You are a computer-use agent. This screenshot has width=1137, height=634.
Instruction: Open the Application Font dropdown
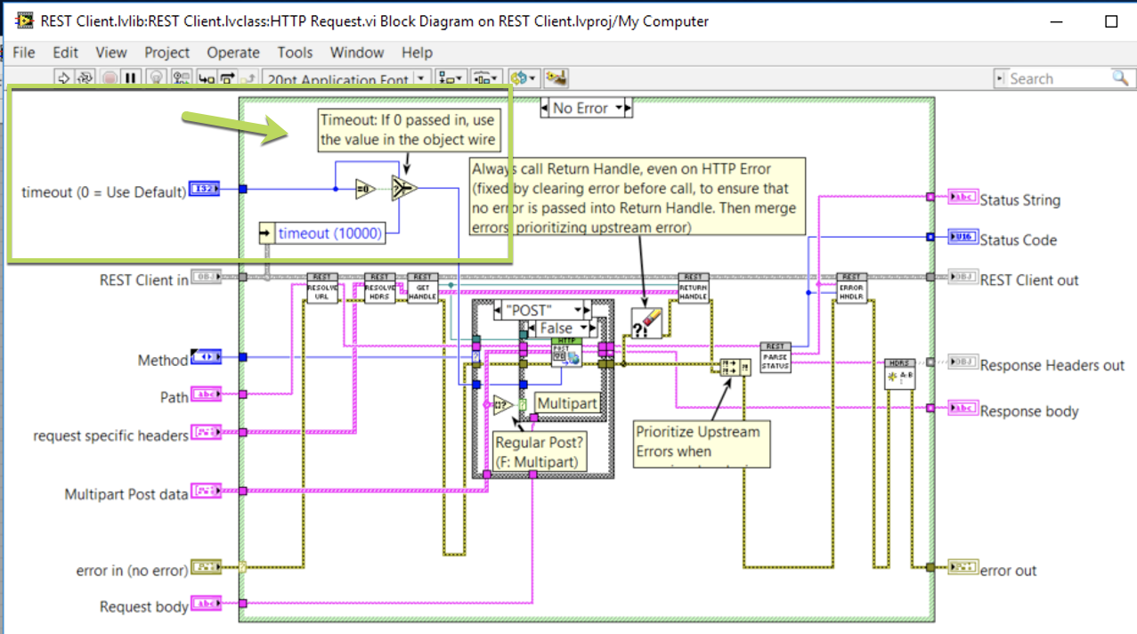pos(419,78)
